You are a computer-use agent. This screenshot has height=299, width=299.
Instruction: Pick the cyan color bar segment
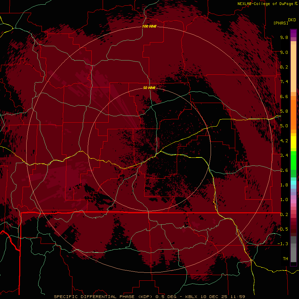(293, 182)
